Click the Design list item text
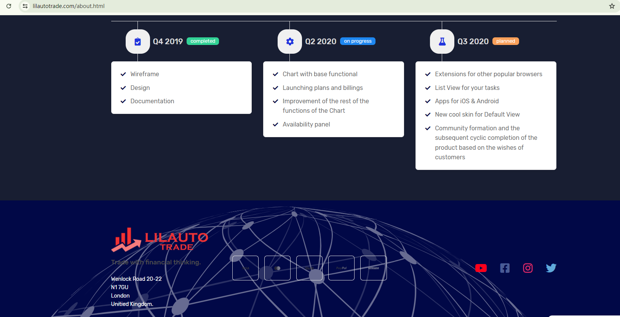 (x=140, y=88)
